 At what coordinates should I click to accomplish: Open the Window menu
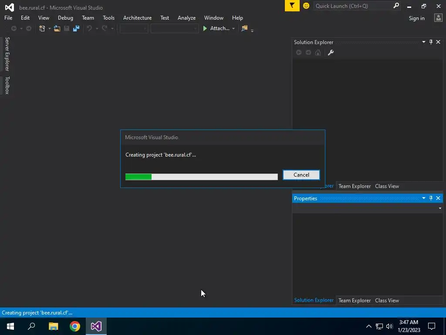(213, 18)
